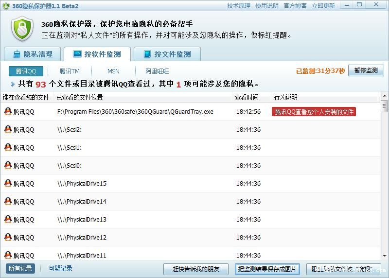Open the 隐私清理 tab

[x=32, y=54]
